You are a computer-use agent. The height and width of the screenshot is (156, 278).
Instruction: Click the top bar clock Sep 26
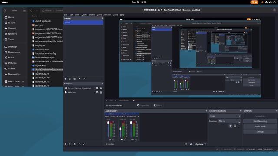point(139,2)
